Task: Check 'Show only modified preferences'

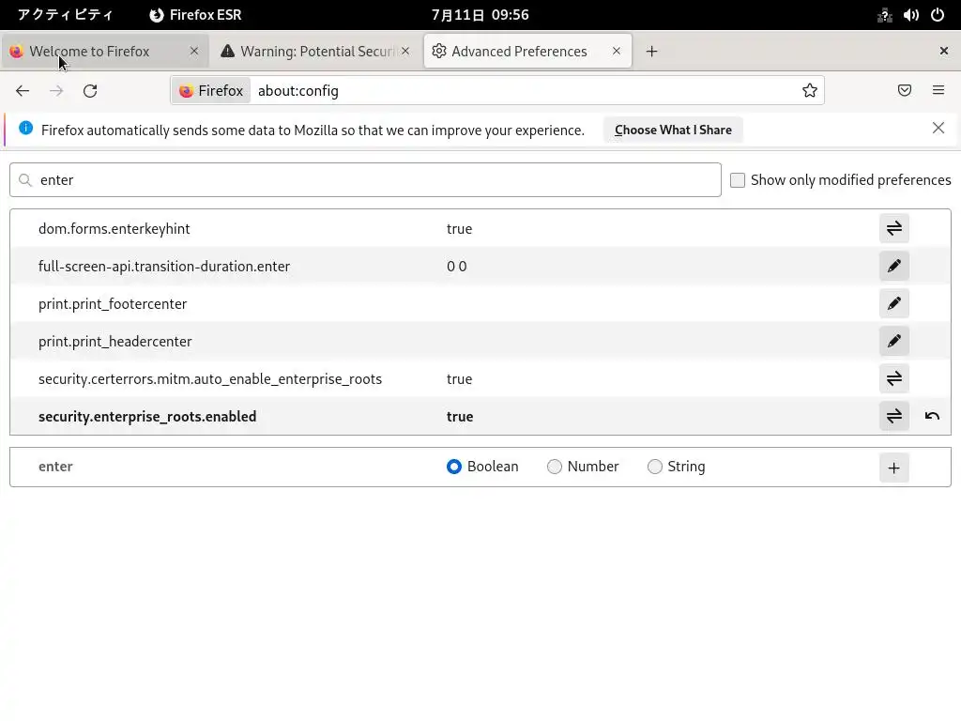Action: tap(738, 180)
